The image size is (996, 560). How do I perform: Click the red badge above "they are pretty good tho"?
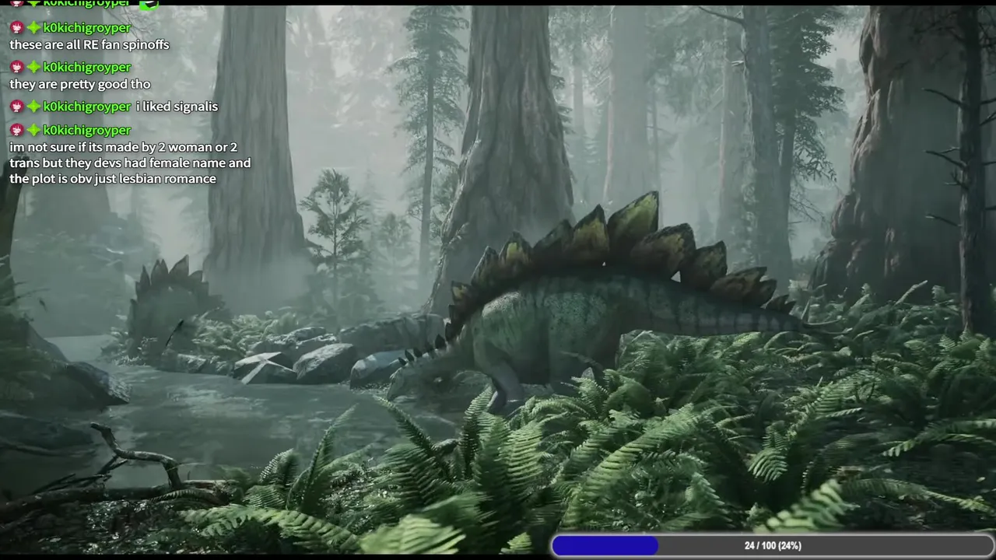pos(16,67)
